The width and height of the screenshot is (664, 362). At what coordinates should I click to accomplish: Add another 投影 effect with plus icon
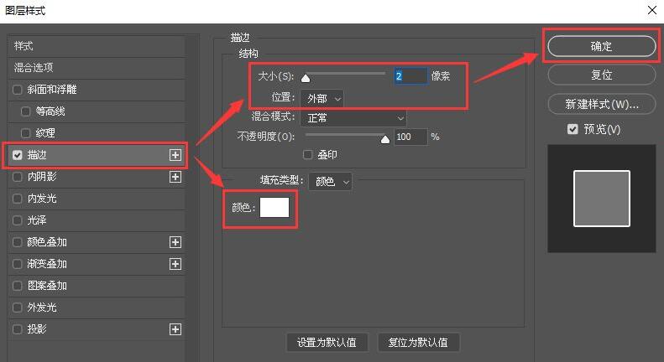click(x=175, y=329)
